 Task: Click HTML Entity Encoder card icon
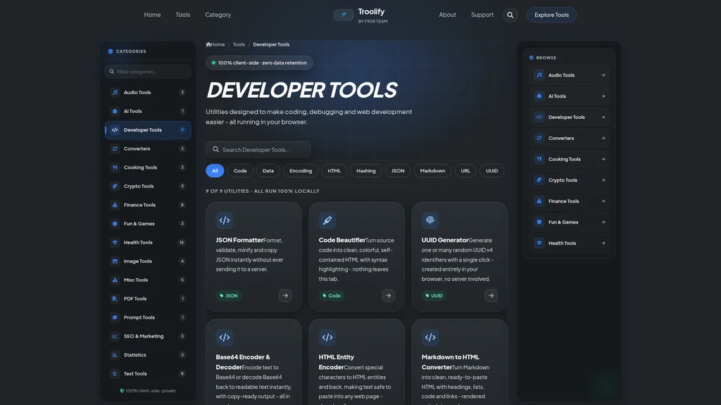point(327,337)
